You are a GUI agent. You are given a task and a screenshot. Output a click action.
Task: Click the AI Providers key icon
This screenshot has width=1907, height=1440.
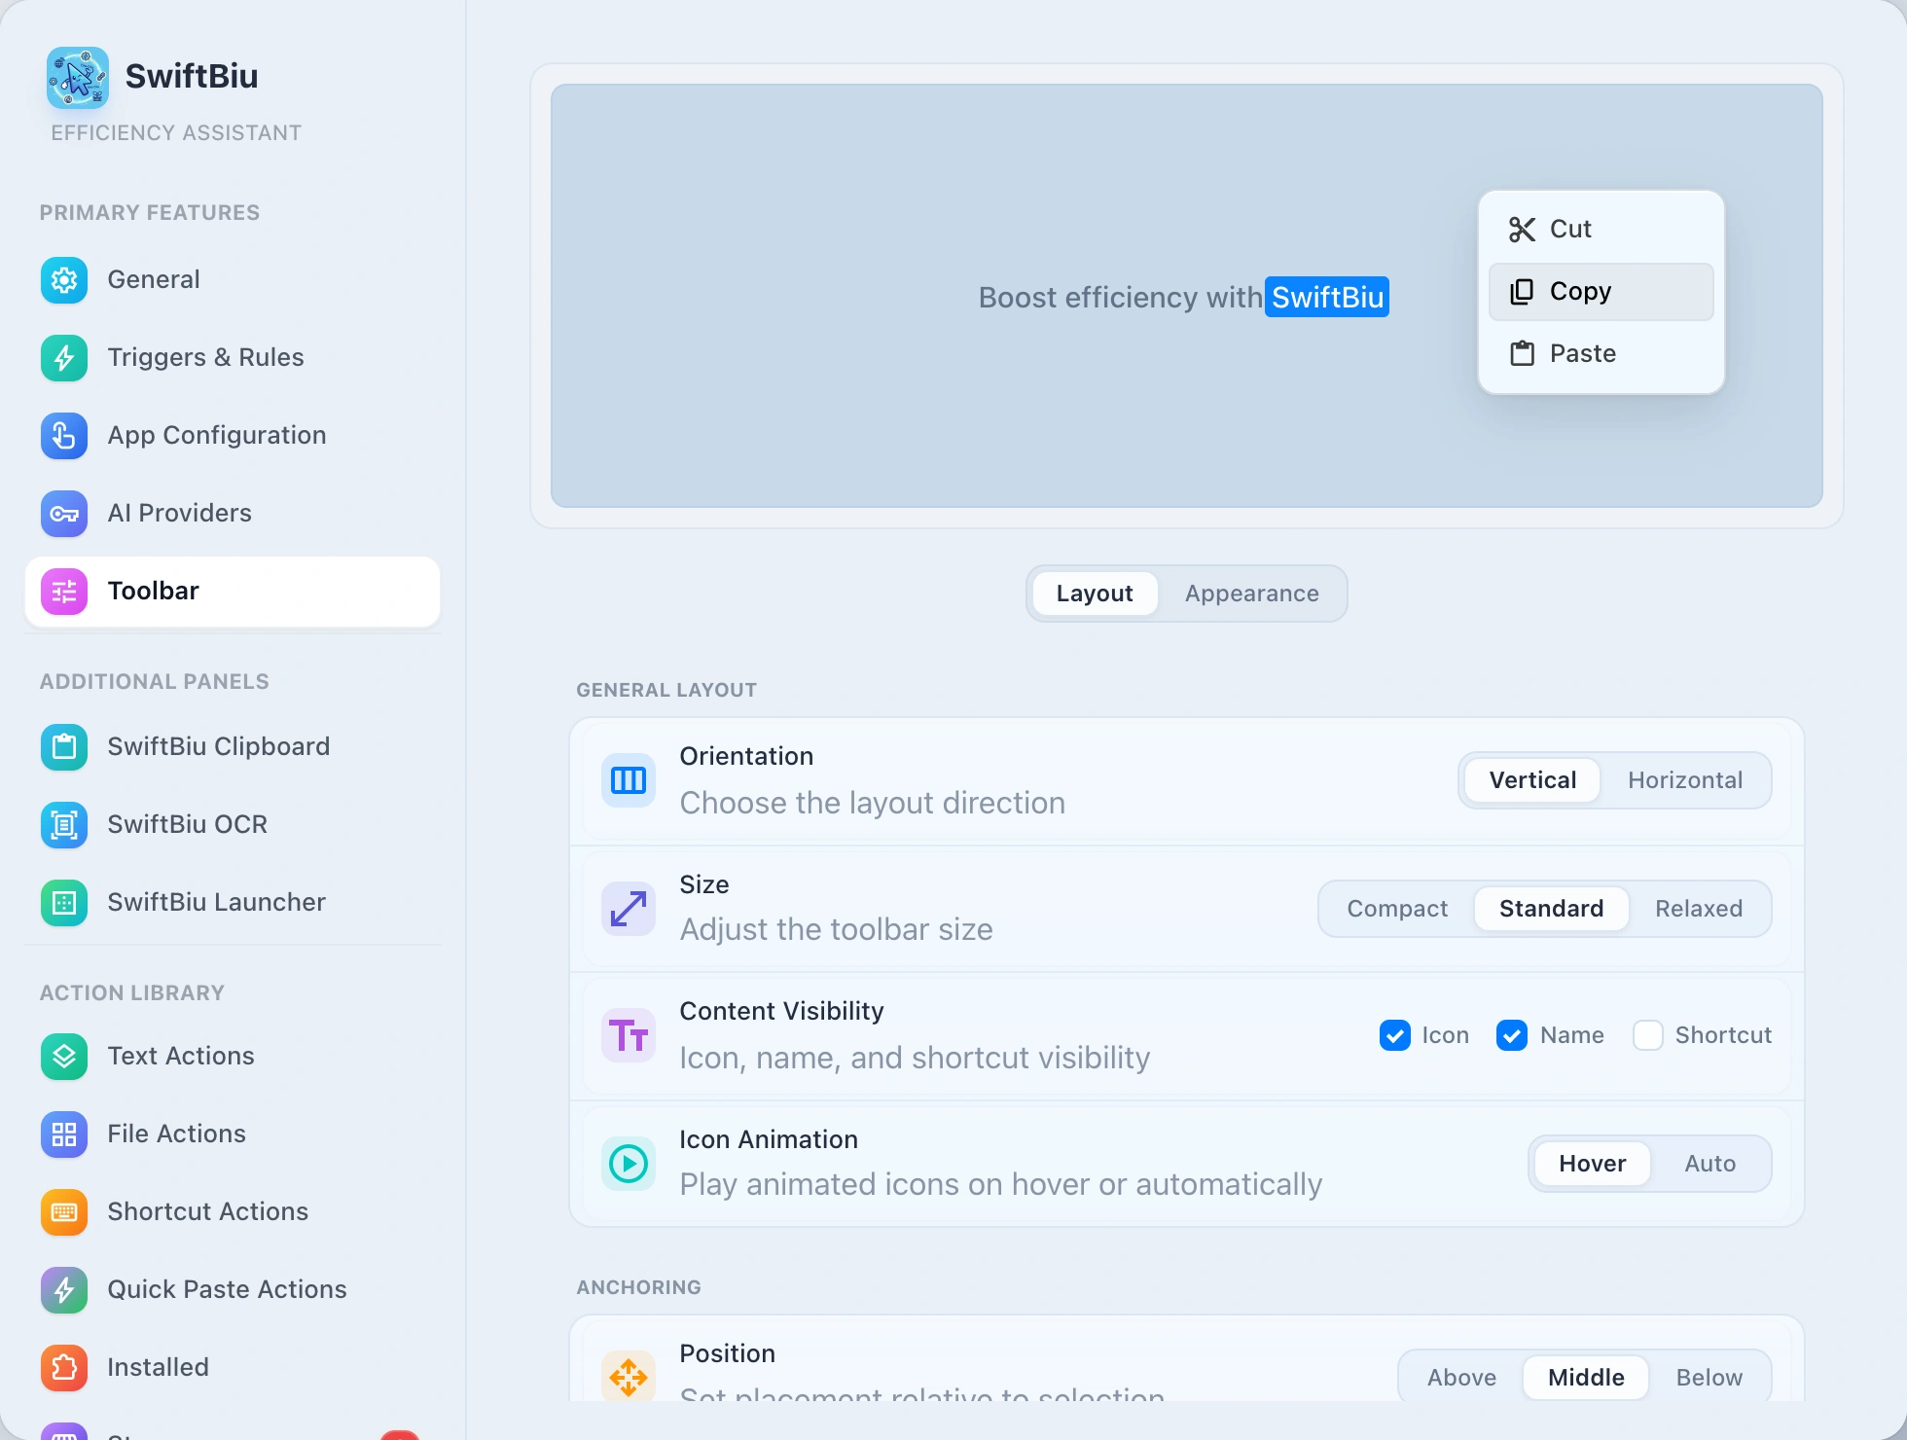(64, 514)
